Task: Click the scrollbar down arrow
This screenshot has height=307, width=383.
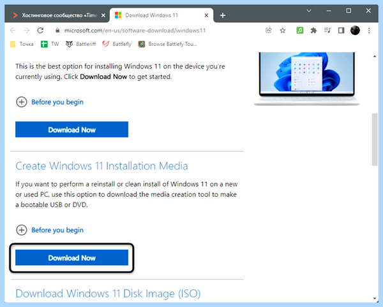Action: point(375,298)
